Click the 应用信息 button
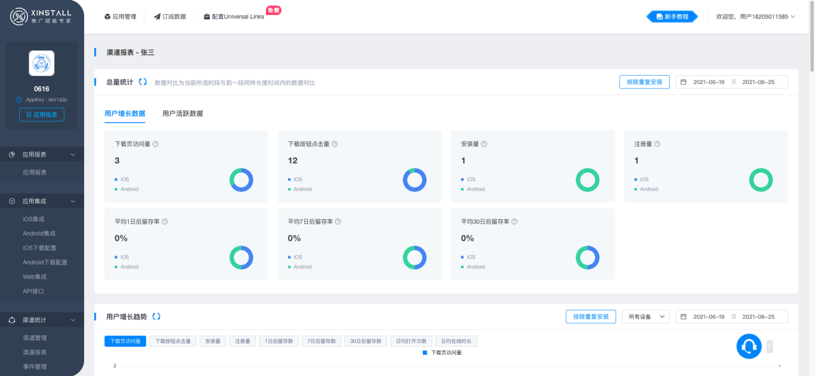 (41, 115)
